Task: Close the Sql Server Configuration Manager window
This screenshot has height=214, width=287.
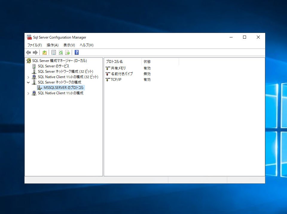Action: pos(258,37)
